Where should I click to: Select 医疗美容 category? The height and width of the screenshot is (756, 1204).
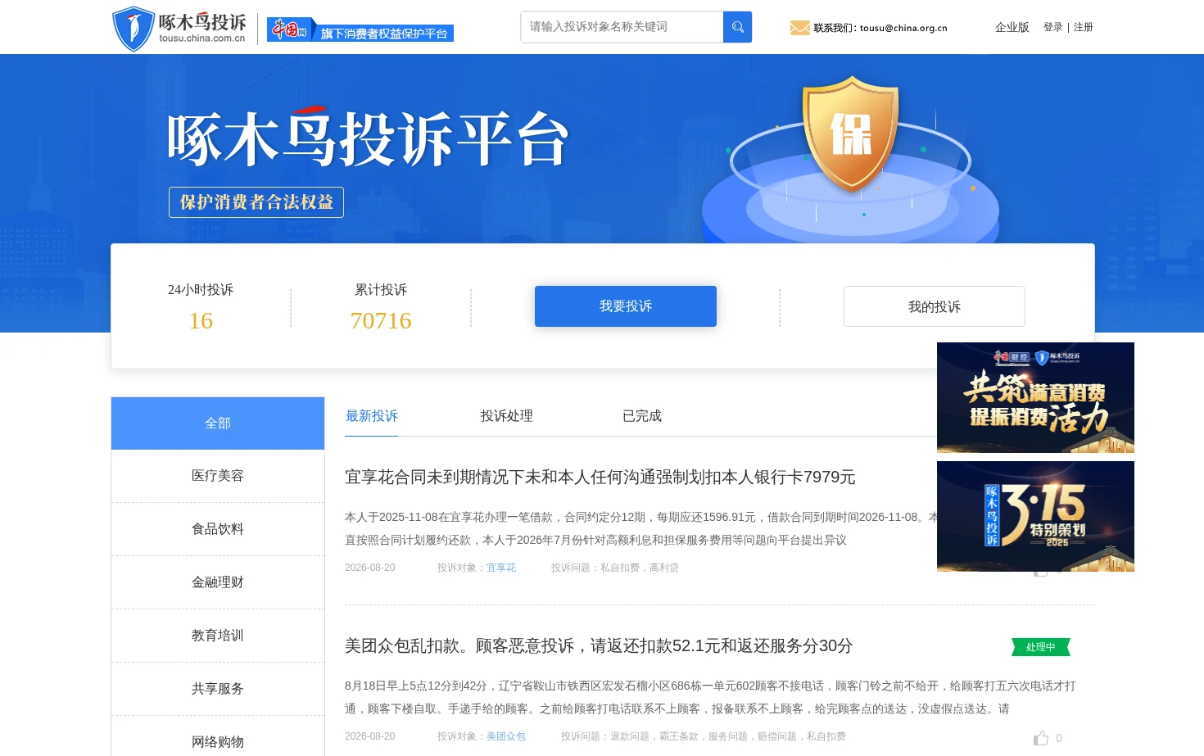coord(218,476)
